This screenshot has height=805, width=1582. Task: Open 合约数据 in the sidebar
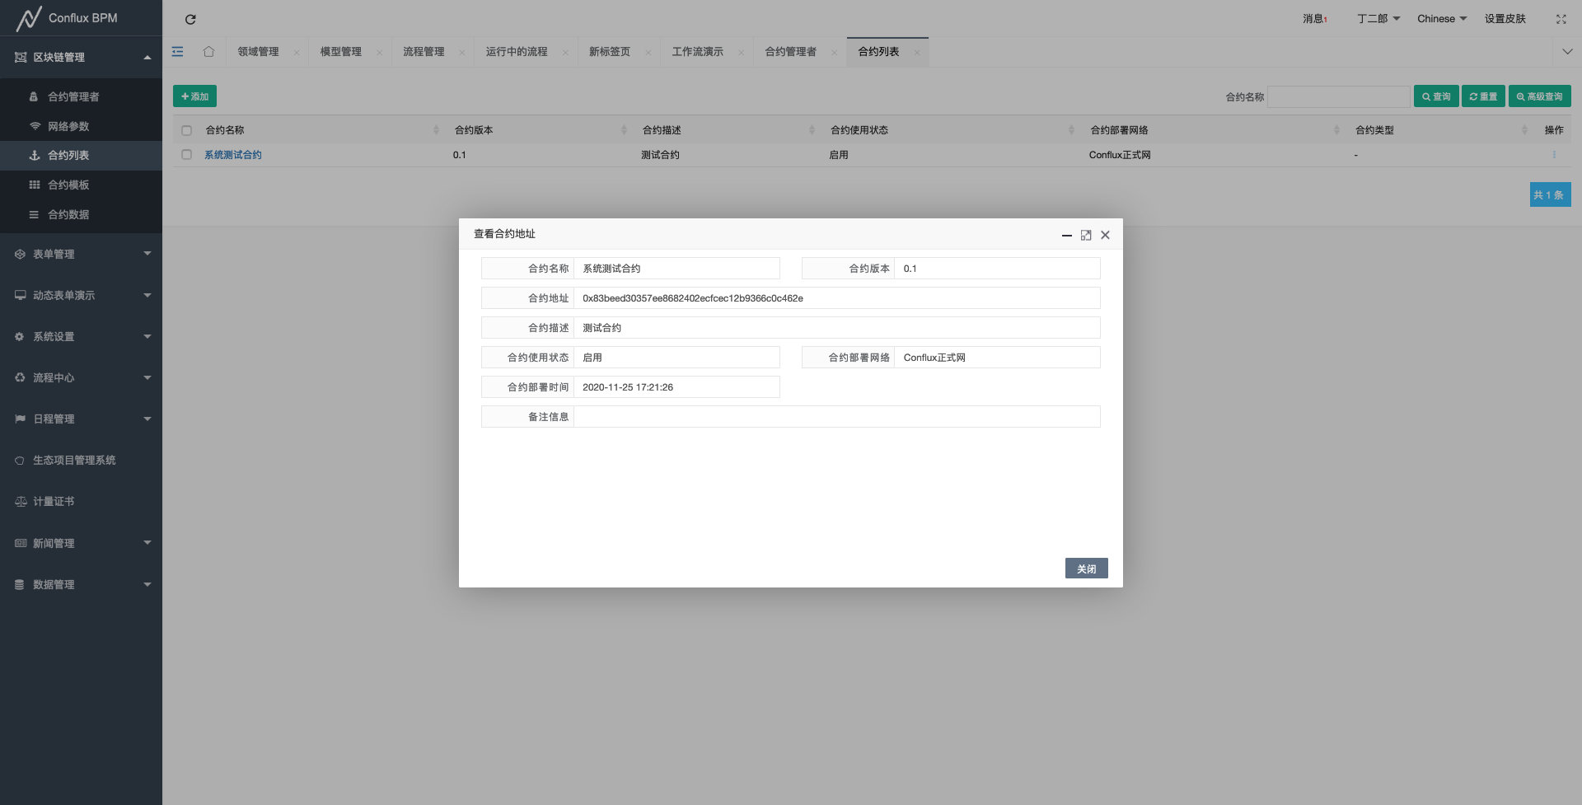coord(81,214)
